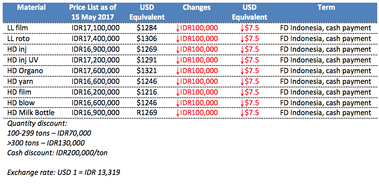Select the HD Organo material cell

pyautogui.click(x=25, y=70)
